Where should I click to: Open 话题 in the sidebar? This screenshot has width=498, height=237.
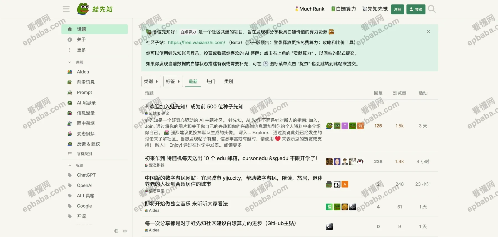(x=94, y=29)
